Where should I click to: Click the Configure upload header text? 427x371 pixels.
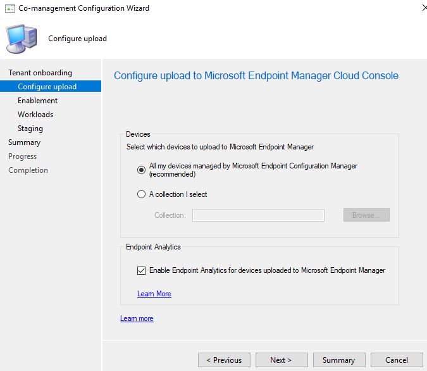click(x=77, y=39)
